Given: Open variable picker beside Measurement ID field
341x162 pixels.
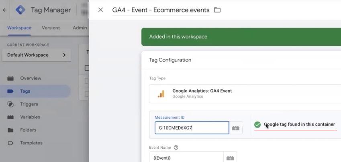Looking at the screenshot, I should [x=236, y=128].
